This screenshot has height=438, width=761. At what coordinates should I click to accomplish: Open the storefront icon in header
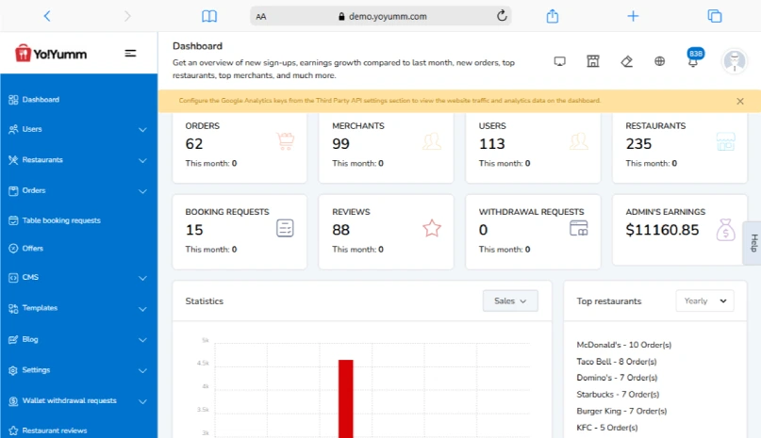pyautogui.click(x=593, y=61)
